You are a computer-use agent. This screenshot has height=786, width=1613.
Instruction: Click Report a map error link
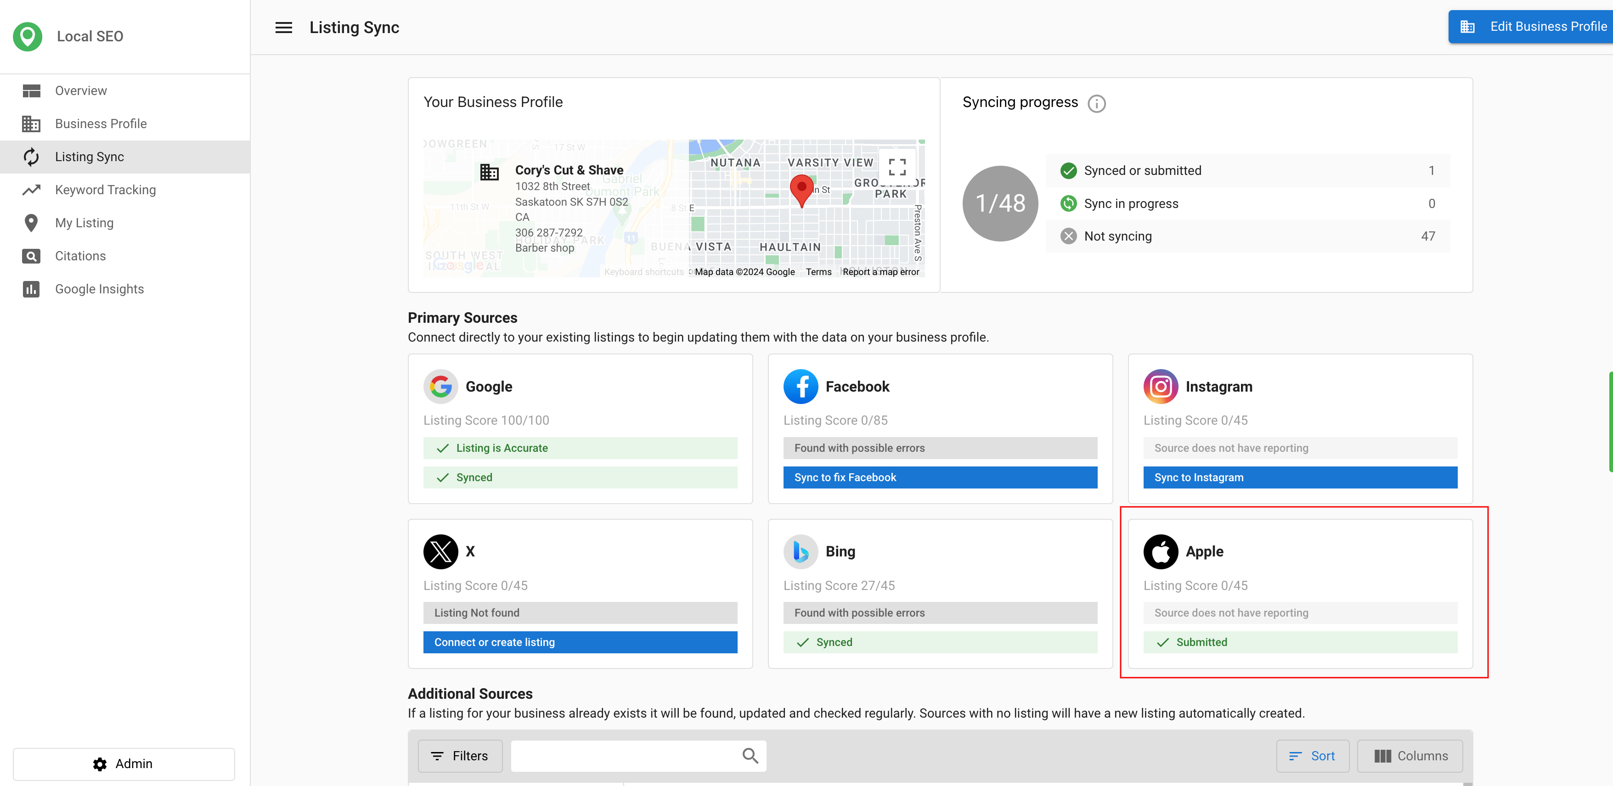(x=880, y=272)
